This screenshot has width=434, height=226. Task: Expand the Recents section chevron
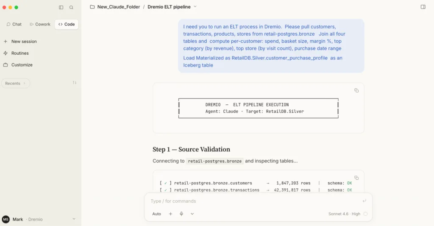click(24, 84)
